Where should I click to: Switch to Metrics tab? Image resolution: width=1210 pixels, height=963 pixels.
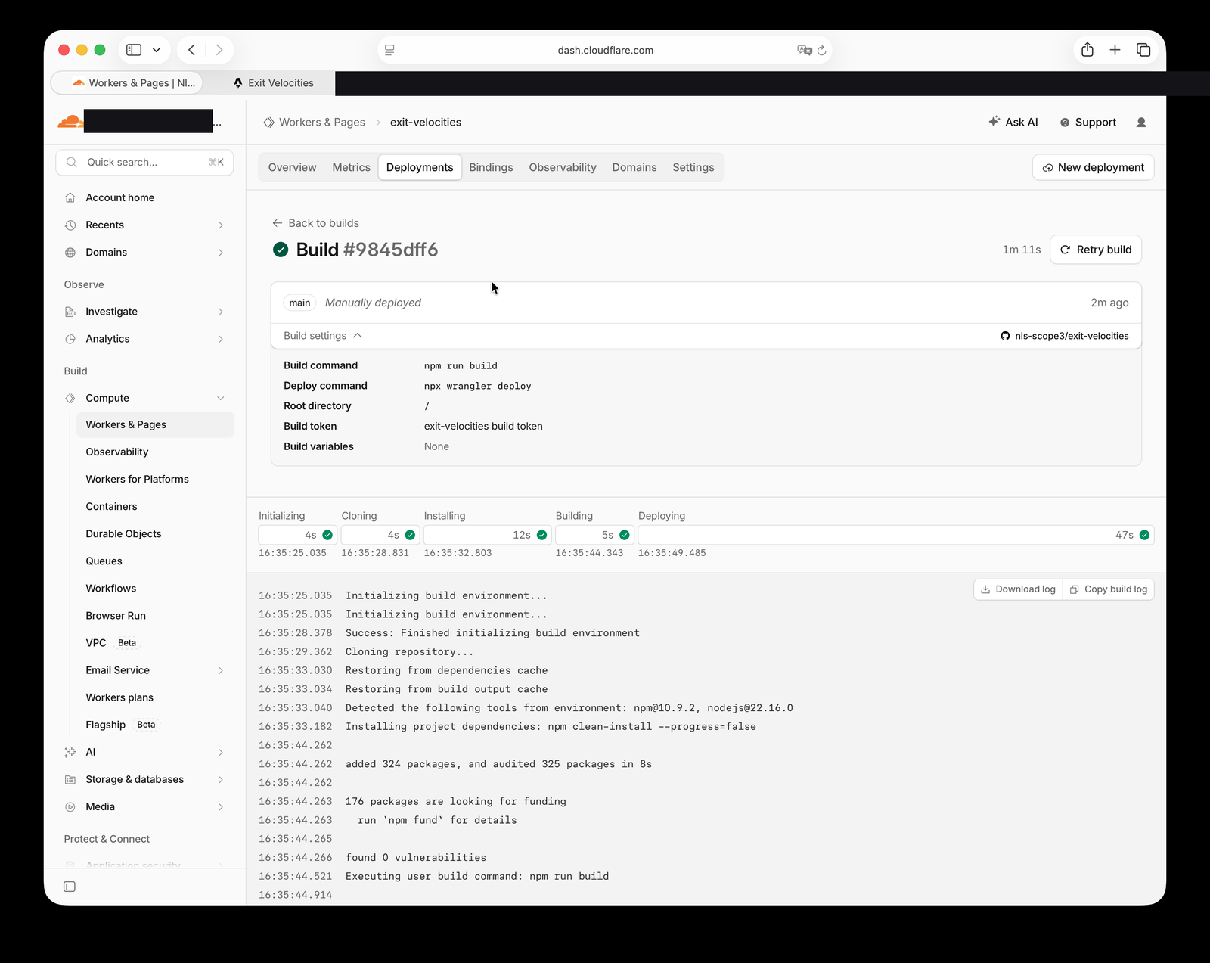[352, 167]
